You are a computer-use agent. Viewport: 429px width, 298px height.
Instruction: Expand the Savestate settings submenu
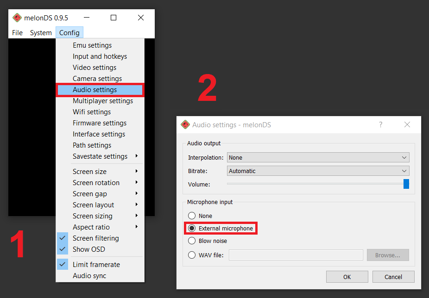tap(100, 156)
